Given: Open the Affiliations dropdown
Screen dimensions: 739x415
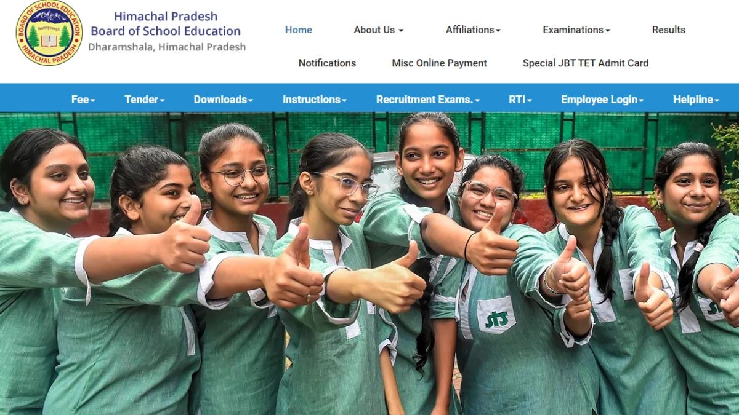Looking at the screenshot, I should [473, 30].
